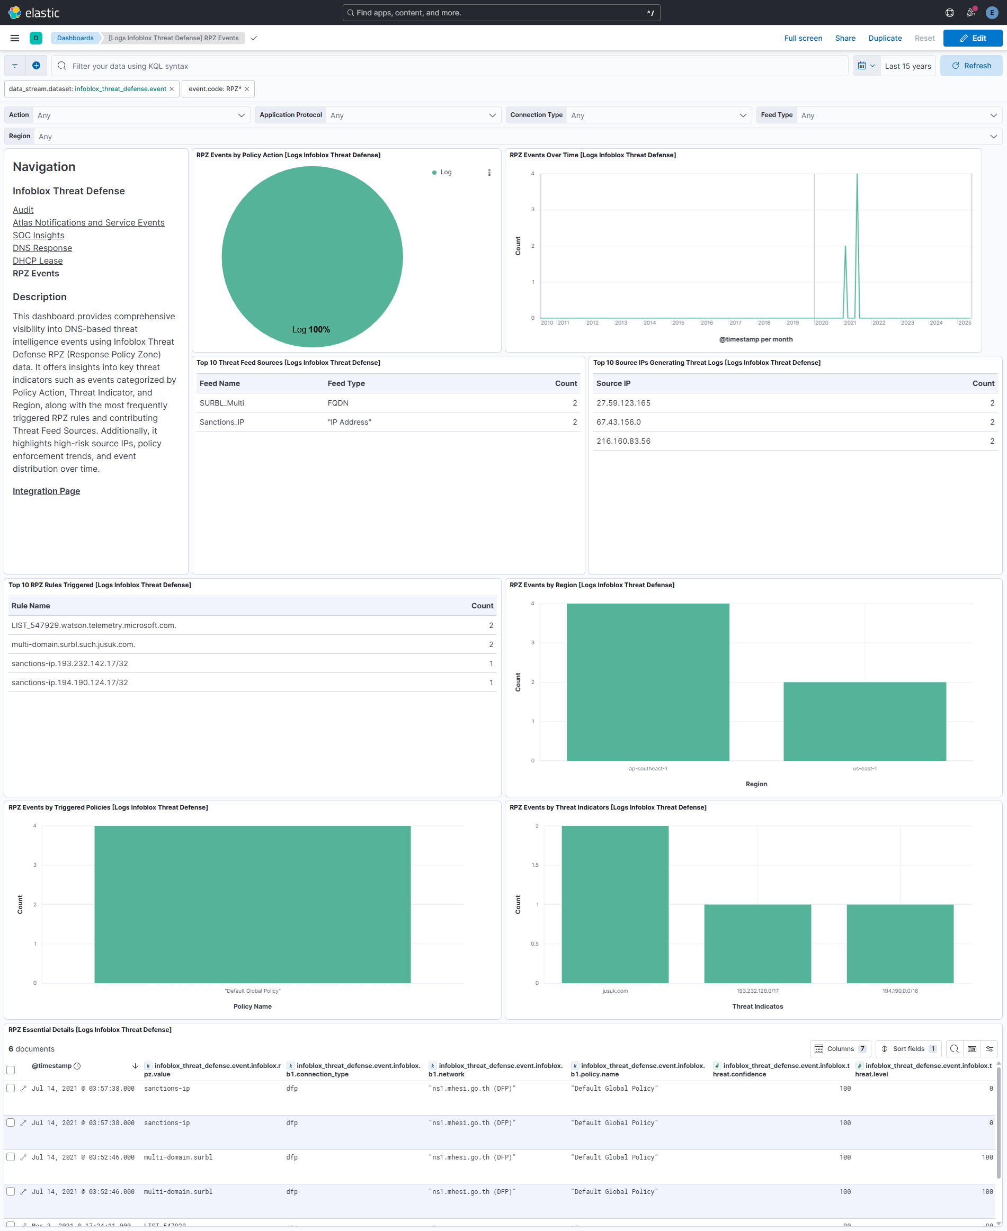
Task: Click rule multi-domain.surbl.such.jusuk.com.
Action: point(73,644)
